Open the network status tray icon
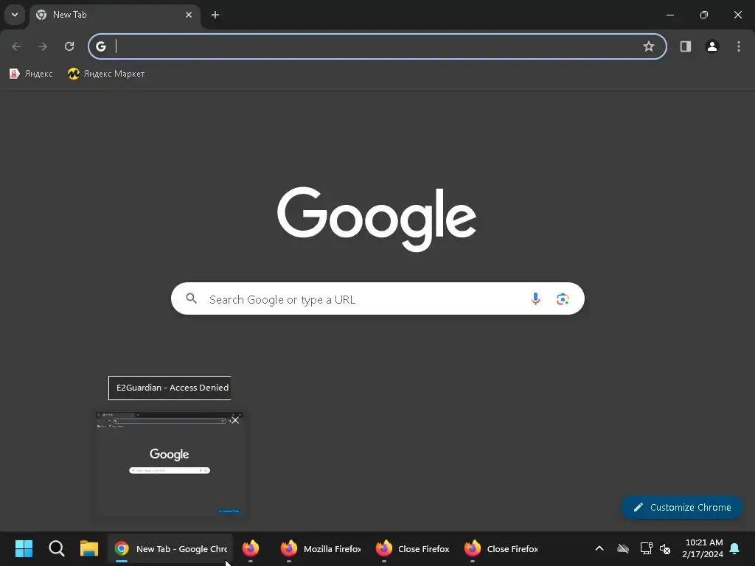755x566 pixels. pyautogui.click(x=646, y=548)
